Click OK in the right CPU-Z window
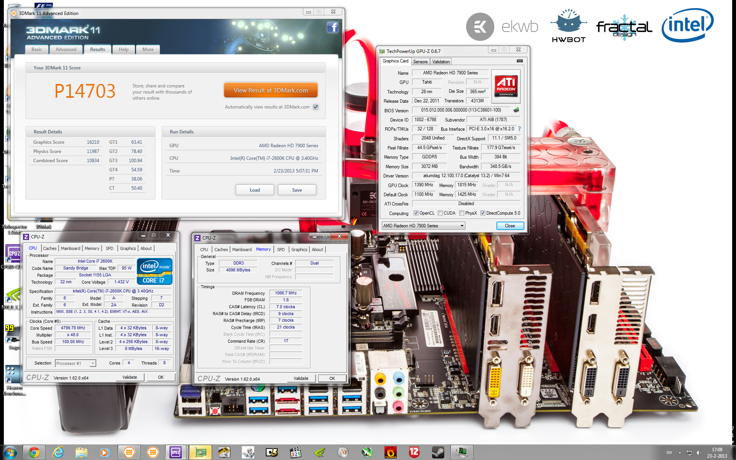736x460 pixels. click(332, 378)
